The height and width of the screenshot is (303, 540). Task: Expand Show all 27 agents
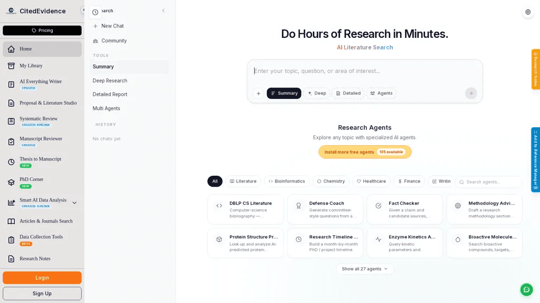click(365, 269)
